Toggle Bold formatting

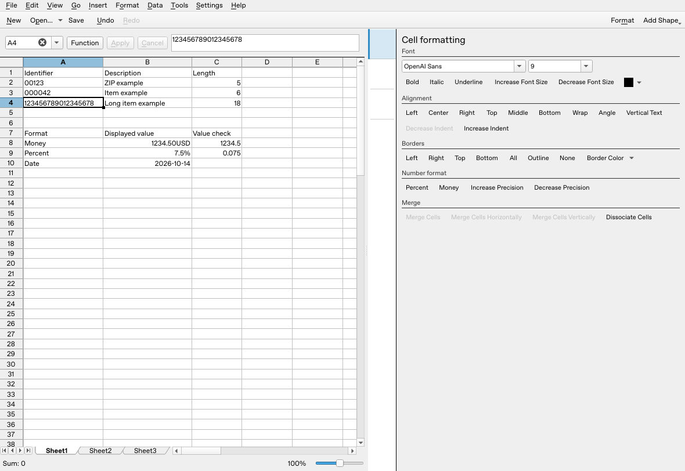click(x=412, y=82)
